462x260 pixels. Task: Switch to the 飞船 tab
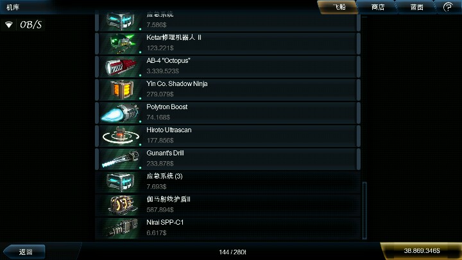338,7
